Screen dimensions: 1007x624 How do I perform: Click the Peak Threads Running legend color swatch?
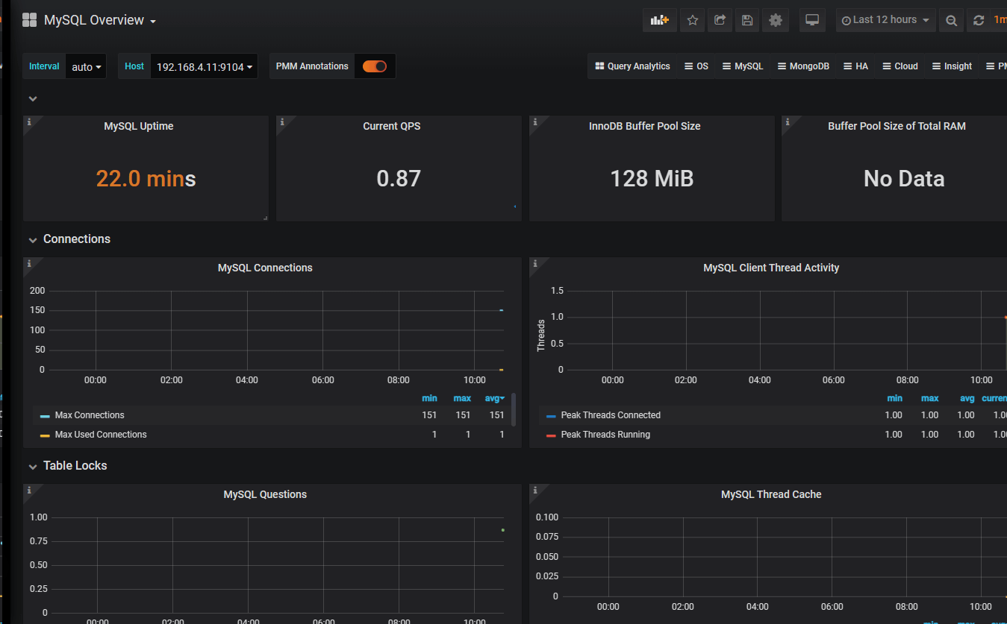(x=551, y=435)
